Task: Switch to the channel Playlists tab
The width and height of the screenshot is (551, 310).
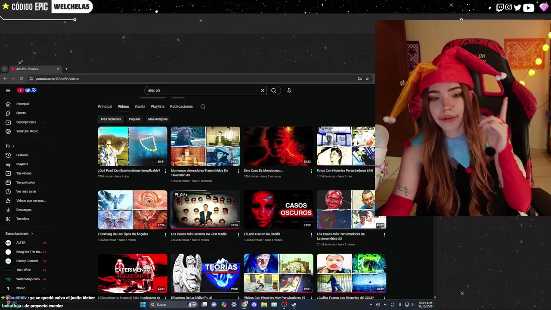Action: click(x=158, y=106)
